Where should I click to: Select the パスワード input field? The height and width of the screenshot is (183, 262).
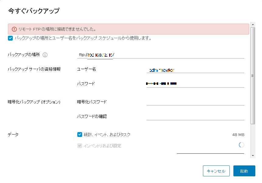coord(195,84)
